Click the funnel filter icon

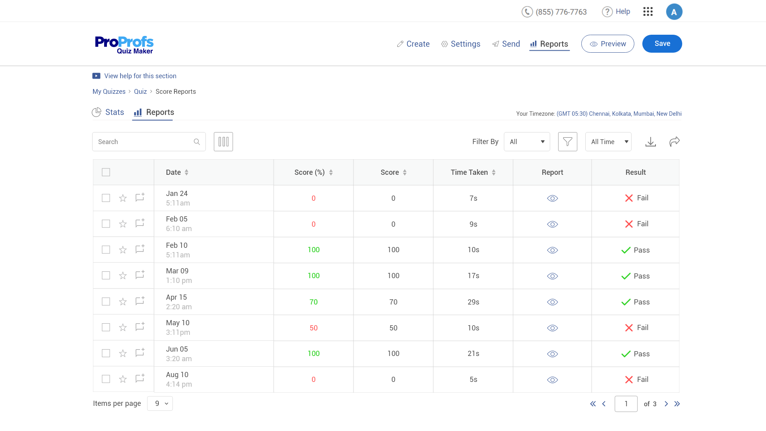click(x=567, y=142)
